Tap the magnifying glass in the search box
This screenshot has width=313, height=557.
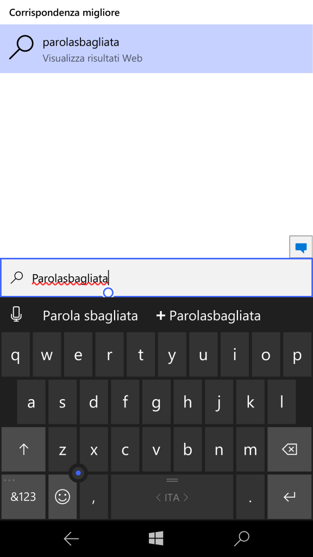tap(18, 277)
